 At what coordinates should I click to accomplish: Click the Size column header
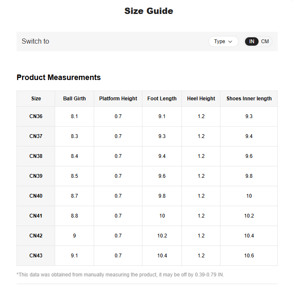[36, 99]
